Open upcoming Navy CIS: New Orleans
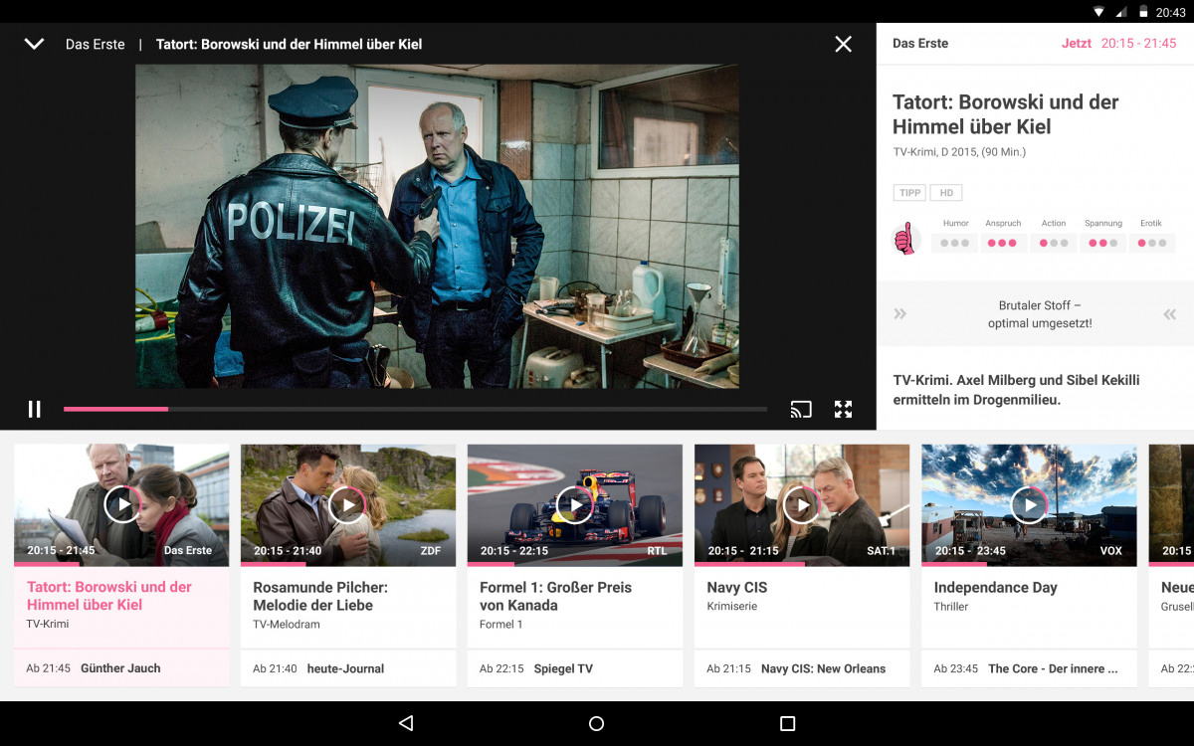Viewport: 1194px width, 746px height. (823, 668)
